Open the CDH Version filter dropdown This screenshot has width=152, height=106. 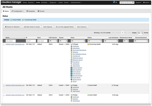[53, 41]
